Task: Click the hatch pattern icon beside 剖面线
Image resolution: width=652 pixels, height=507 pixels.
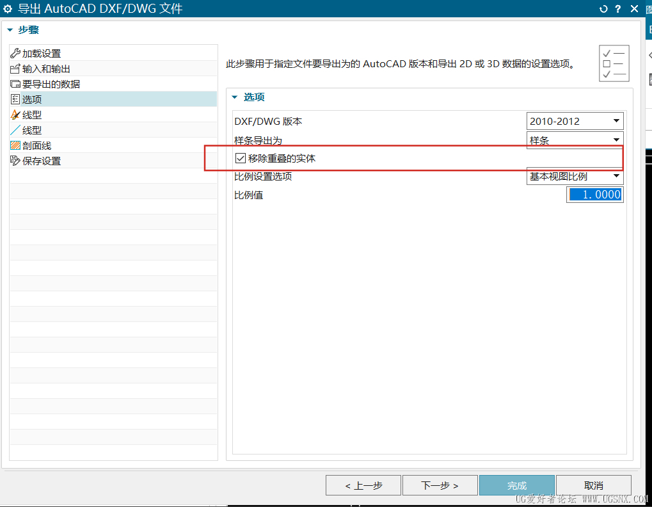Action: click(x=15, y=145)
